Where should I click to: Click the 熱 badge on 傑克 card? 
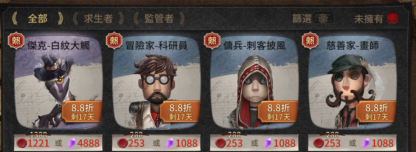[16, 40]
